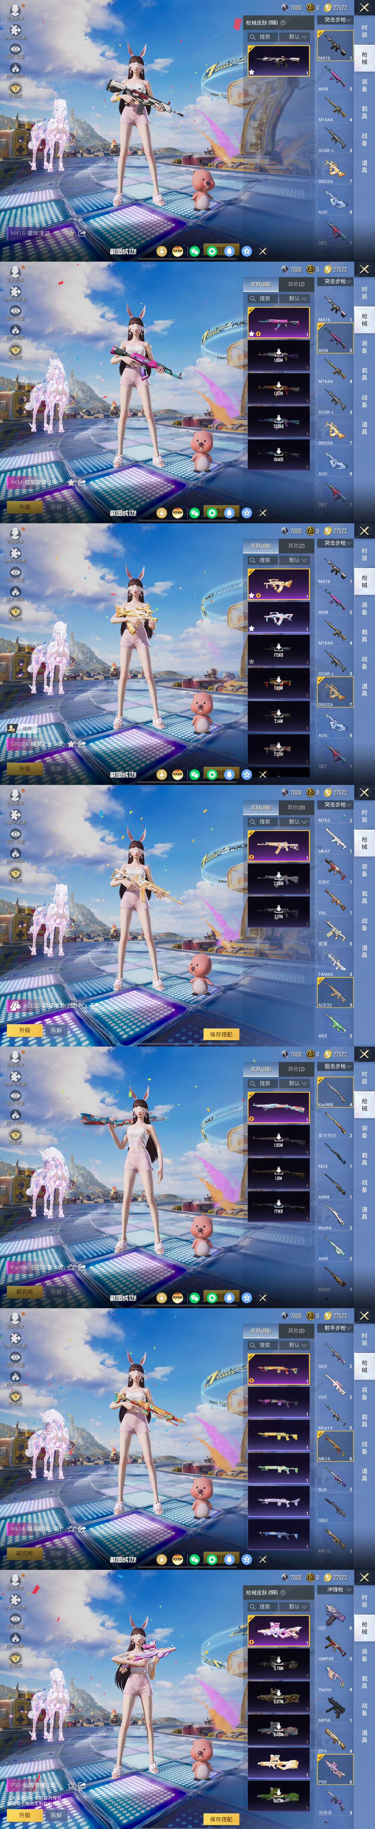Viewport: 375px width, 1829px height.
Task: Download the Kar98K skin marked 1.85M
Action: click(278, 1140)
